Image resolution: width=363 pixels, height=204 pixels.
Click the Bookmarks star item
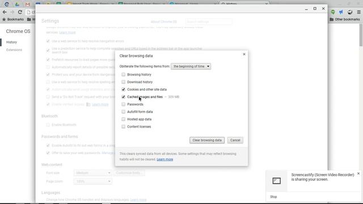pyautogui.click(x=13, y=19)
